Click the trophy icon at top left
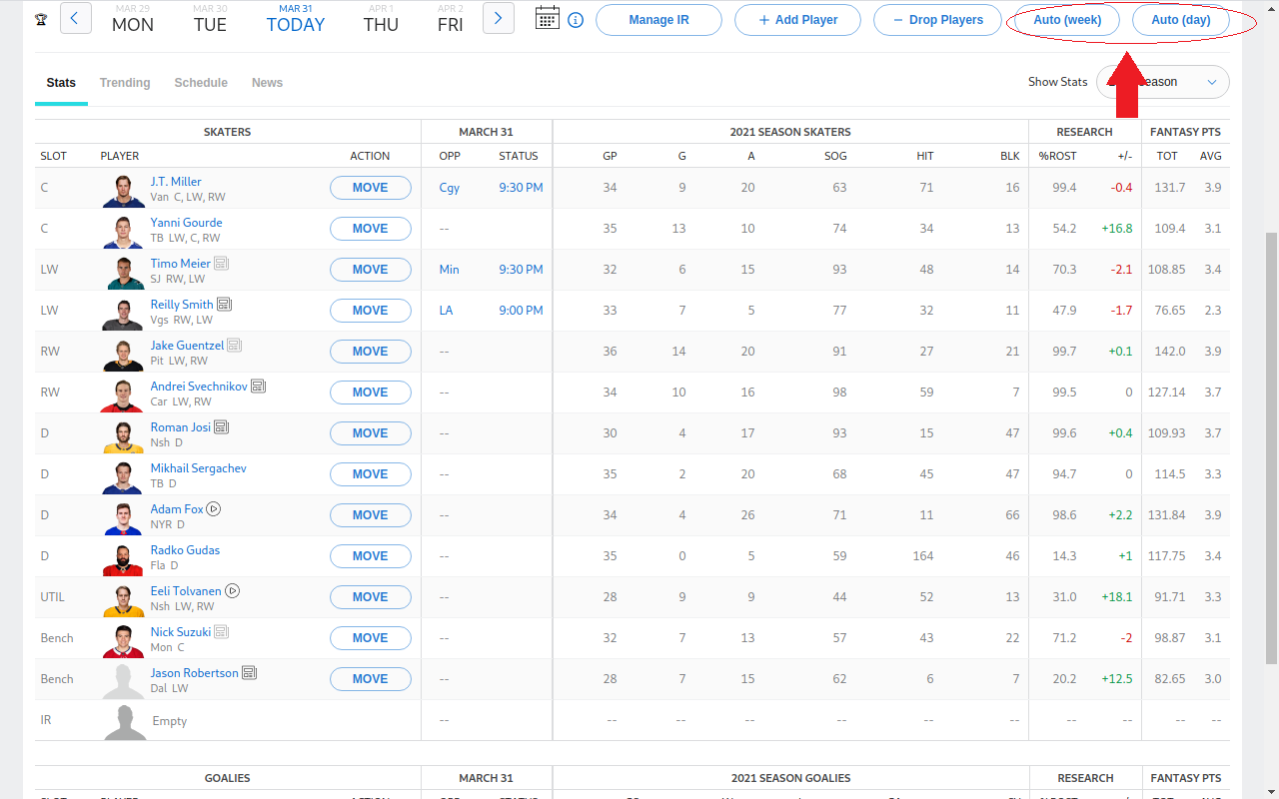Screen dimensions: 1279x799 41,19
